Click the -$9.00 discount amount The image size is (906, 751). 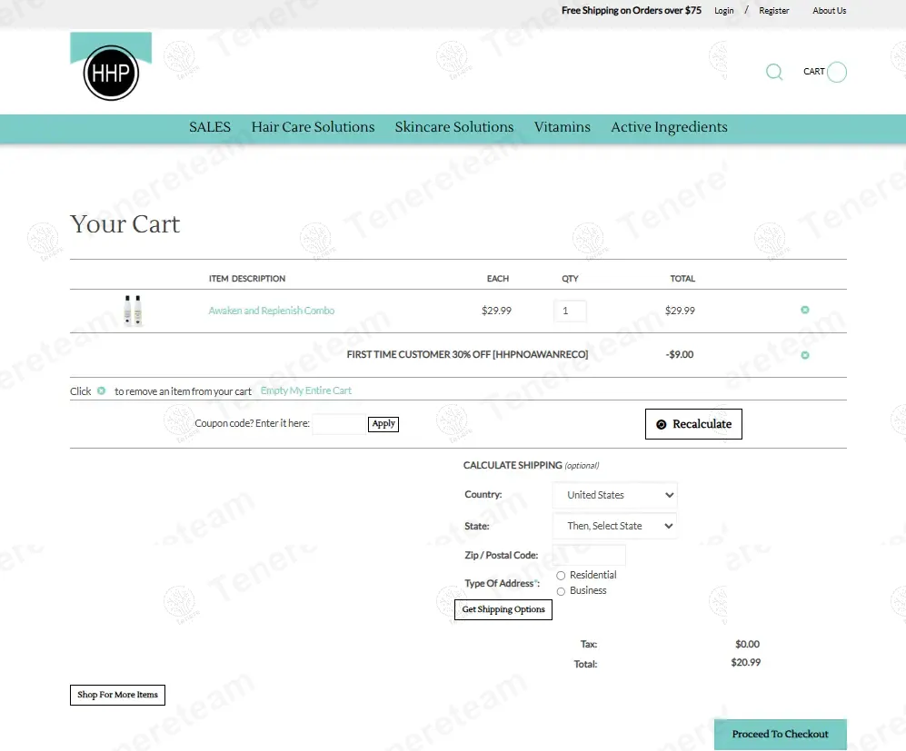click(680, 354)
